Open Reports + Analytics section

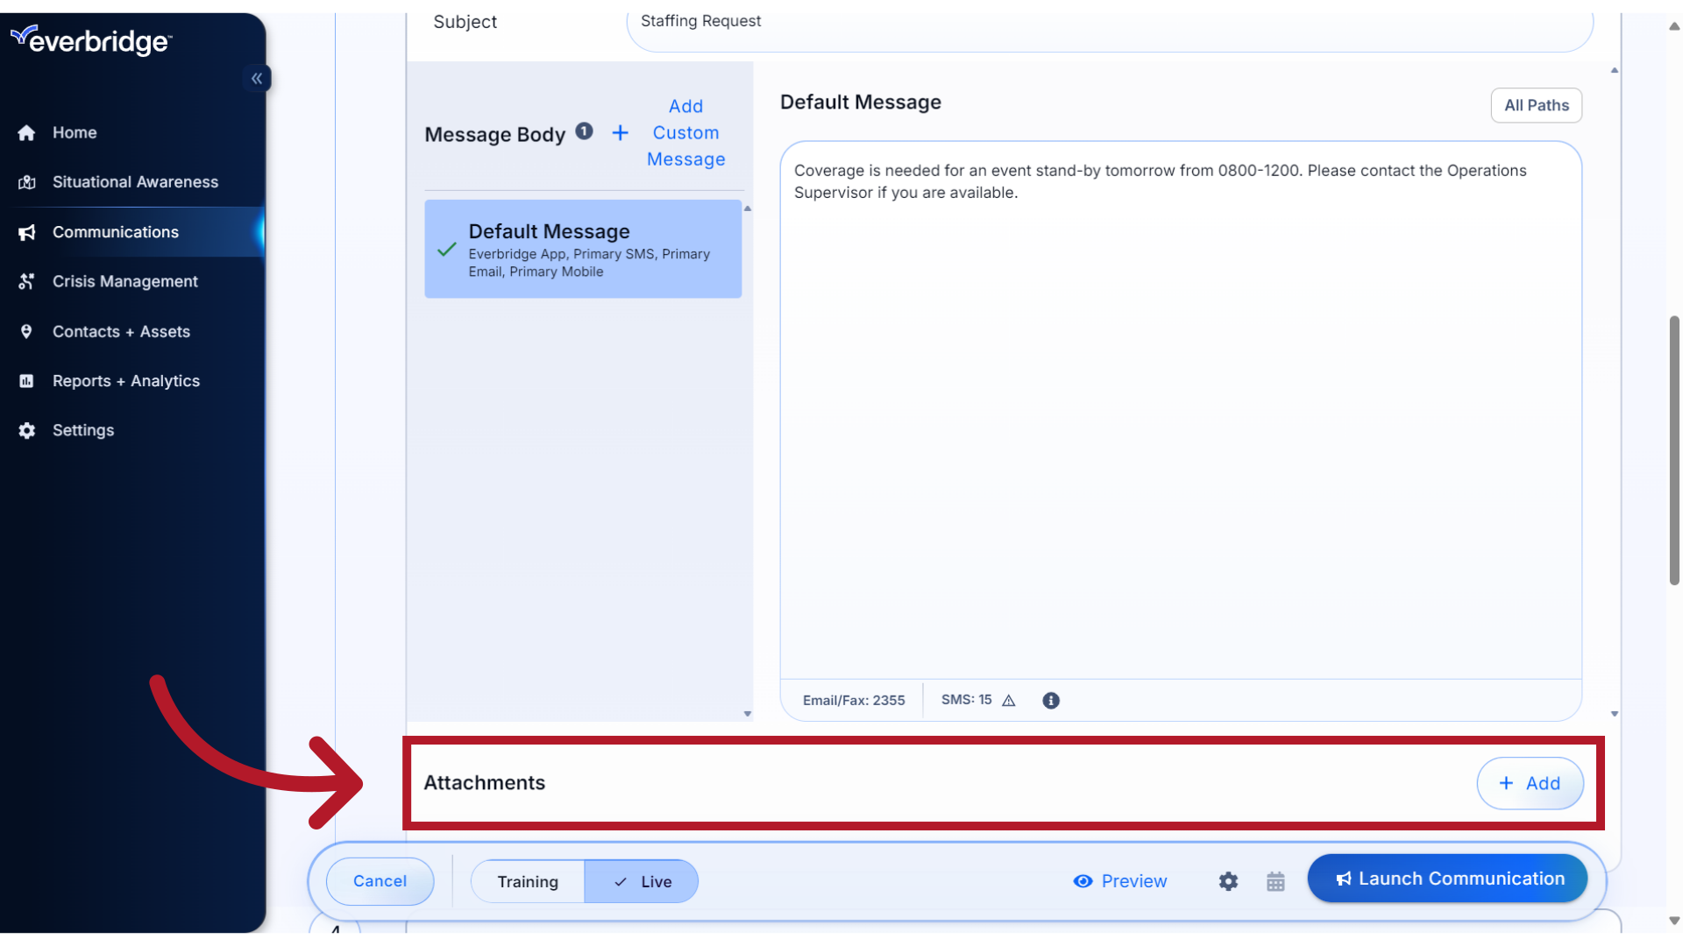click(x=124, y=380)
